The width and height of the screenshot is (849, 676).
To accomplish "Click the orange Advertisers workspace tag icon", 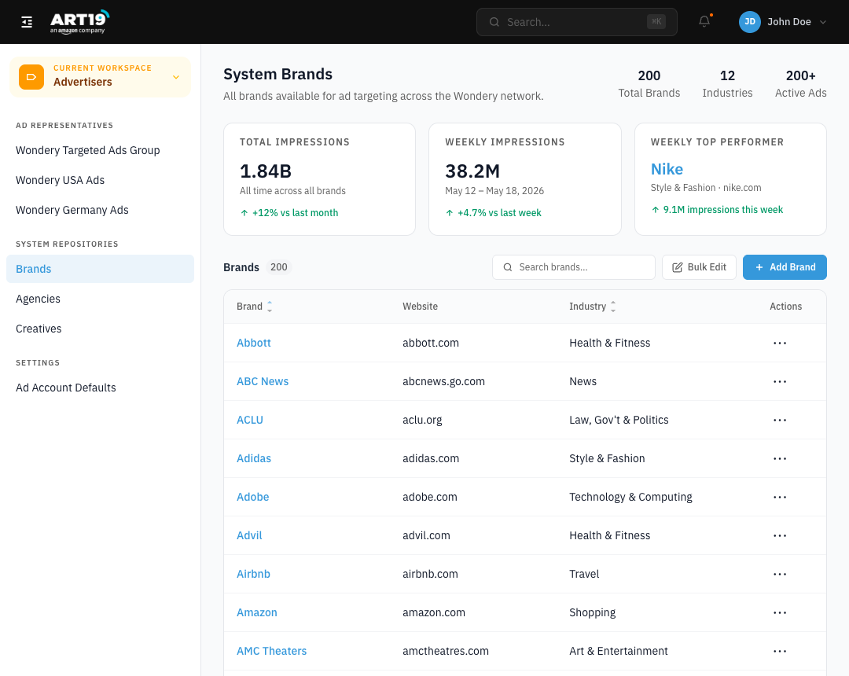I will [x=31, y=77].
